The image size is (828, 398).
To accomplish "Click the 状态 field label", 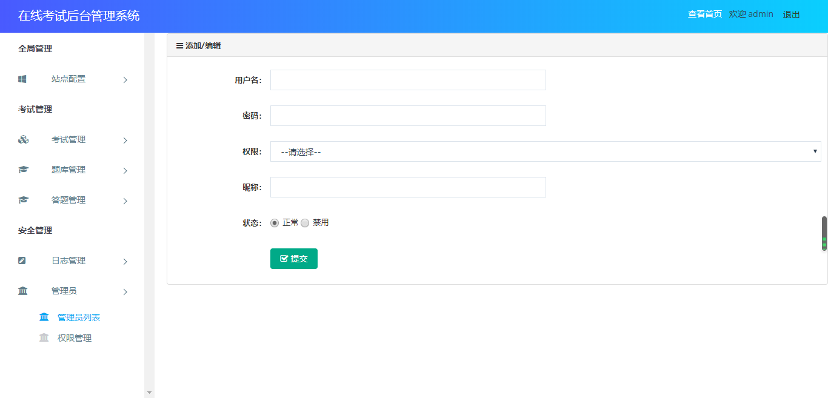I will pos(252,223).
